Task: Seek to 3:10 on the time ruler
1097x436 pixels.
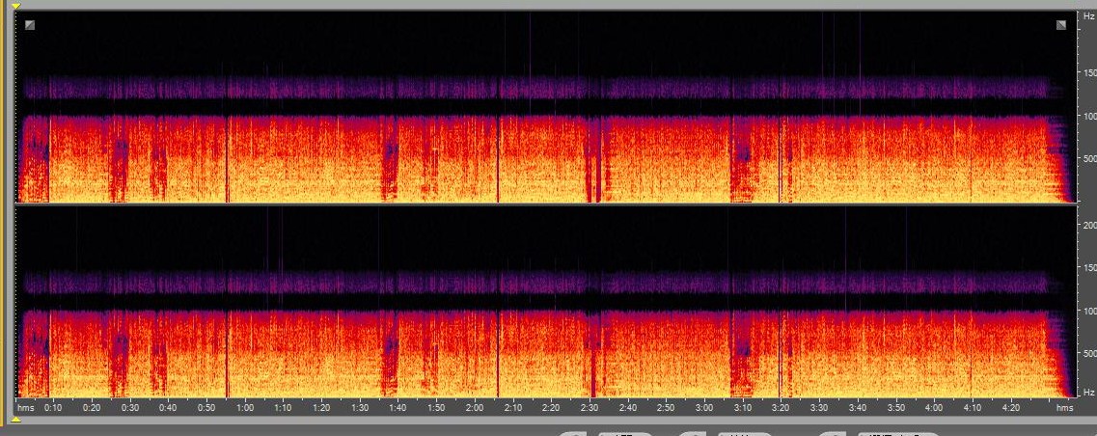Action: 743,408
